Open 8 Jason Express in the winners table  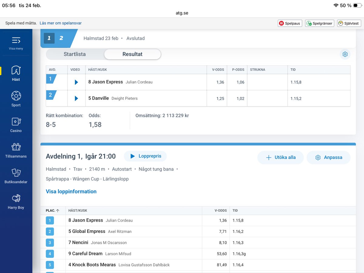(x=106, y=82)
